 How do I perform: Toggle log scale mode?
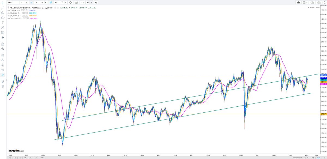pyautogui.click(x=313, y=158)
